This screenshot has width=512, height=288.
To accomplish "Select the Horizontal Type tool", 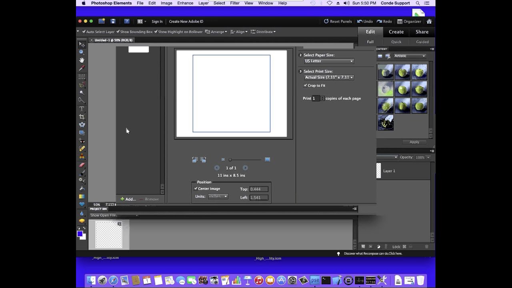I will [82, 109].
